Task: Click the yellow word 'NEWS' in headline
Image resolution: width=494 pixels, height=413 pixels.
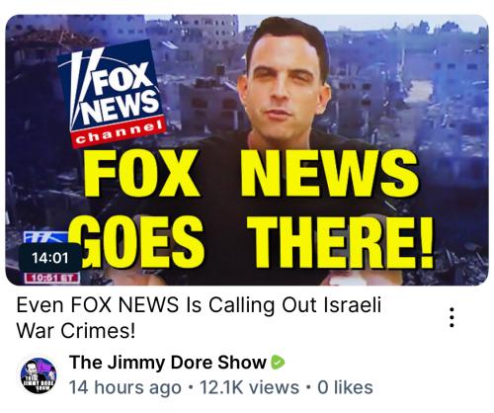Action: click(x=329, y=174)
